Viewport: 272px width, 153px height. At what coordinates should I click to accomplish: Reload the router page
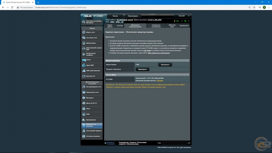12,7
